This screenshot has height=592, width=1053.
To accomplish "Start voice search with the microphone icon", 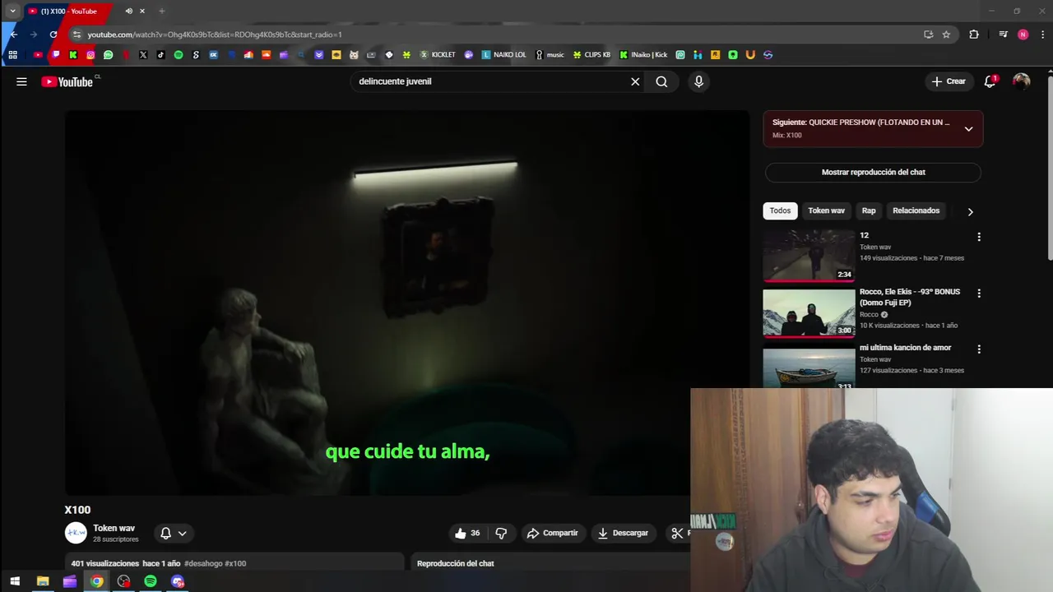I will (x=698, y=81).
